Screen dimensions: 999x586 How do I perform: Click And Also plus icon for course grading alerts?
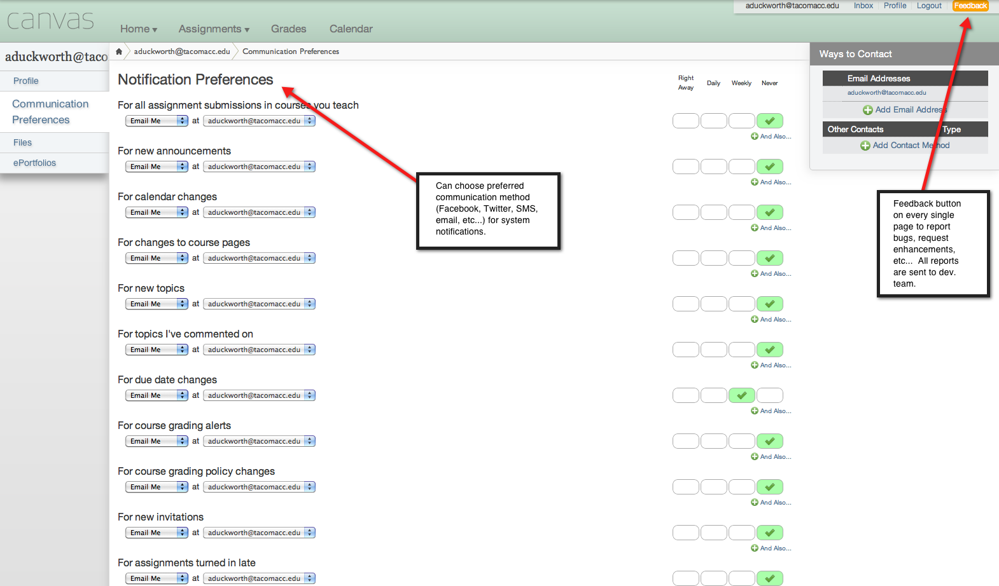click(754, 457)
